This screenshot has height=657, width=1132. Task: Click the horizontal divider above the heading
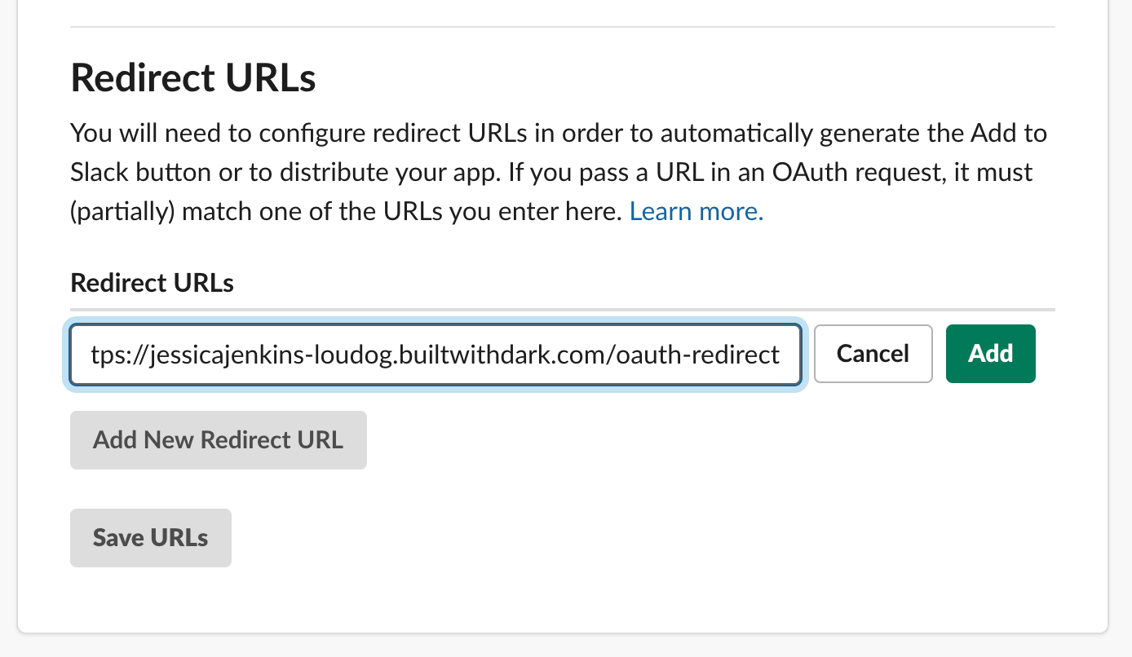point(563,27)
